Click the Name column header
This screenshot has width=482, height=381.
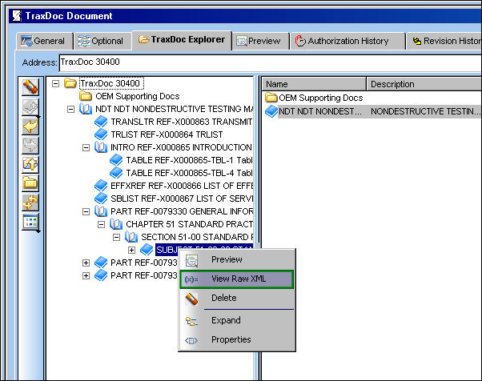[x=314, y=84]
